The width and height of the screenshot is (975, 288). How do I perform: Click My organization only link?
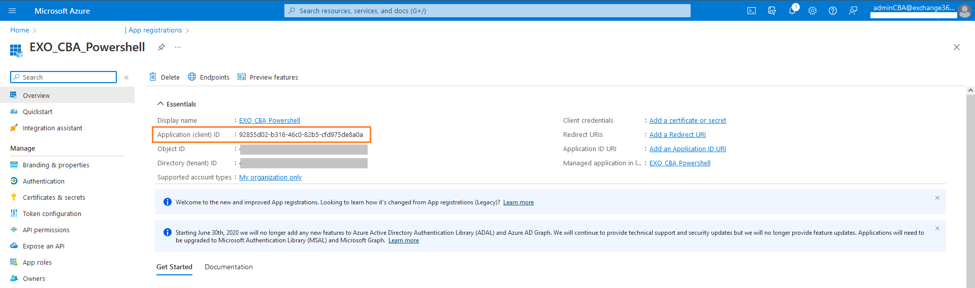(x=270, y=177)
